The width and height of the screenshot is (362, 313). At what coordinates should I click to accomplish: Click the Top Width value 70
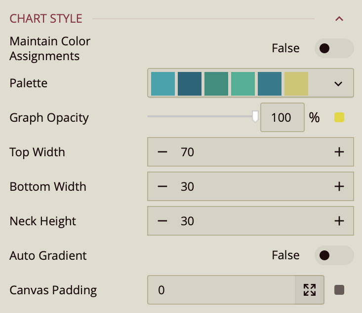pos(188,152)
